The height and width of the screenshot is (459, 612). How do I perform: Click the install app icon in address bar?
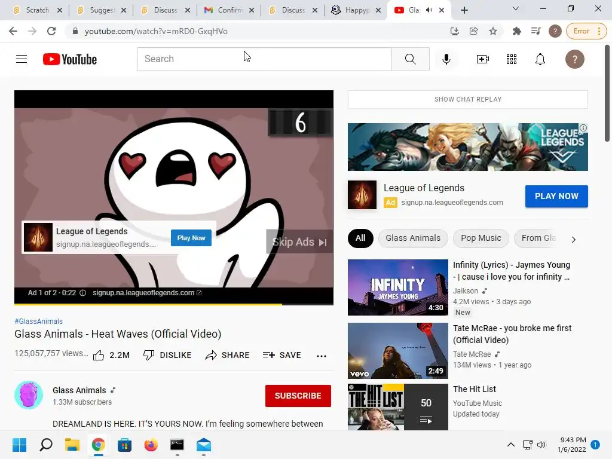tap(454, 31)
